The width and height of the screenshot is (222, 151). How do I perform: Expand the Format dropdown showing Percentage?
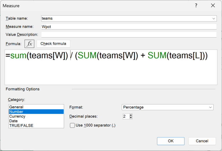point(210,107)
